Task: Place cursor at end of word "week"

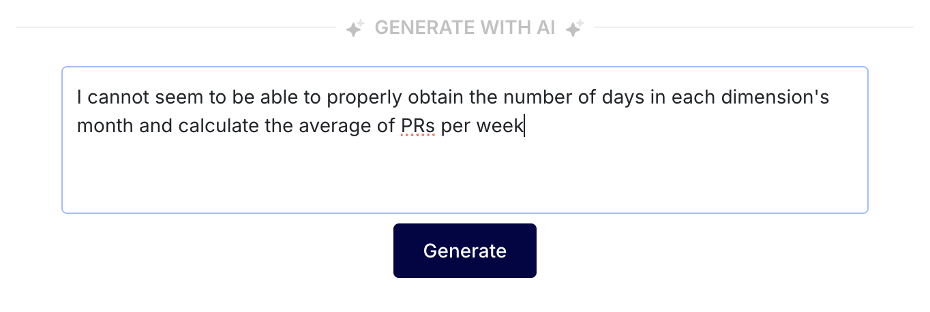Action: [x=524, y=126]
